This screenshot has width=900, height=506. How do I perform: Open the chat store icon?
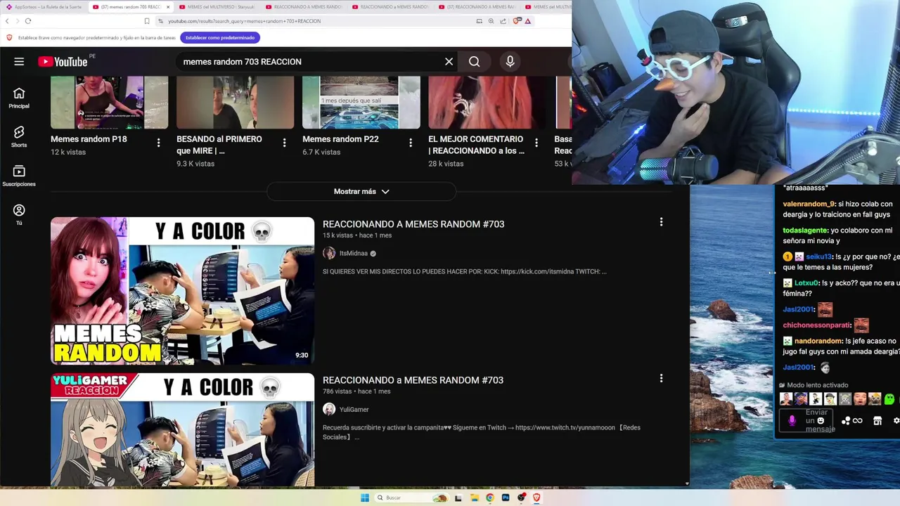pyautogui.click(x=877, y=420)
